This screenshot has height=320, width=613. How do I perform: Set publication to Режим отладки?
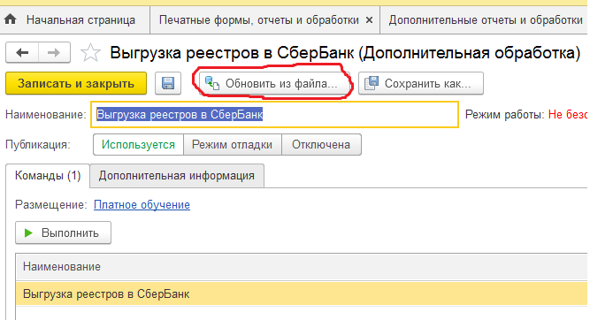pos(233,145)
